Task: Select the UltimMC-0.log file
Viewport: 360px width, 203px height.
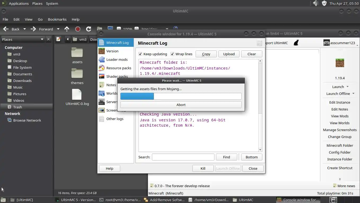Action: [77, 97]
